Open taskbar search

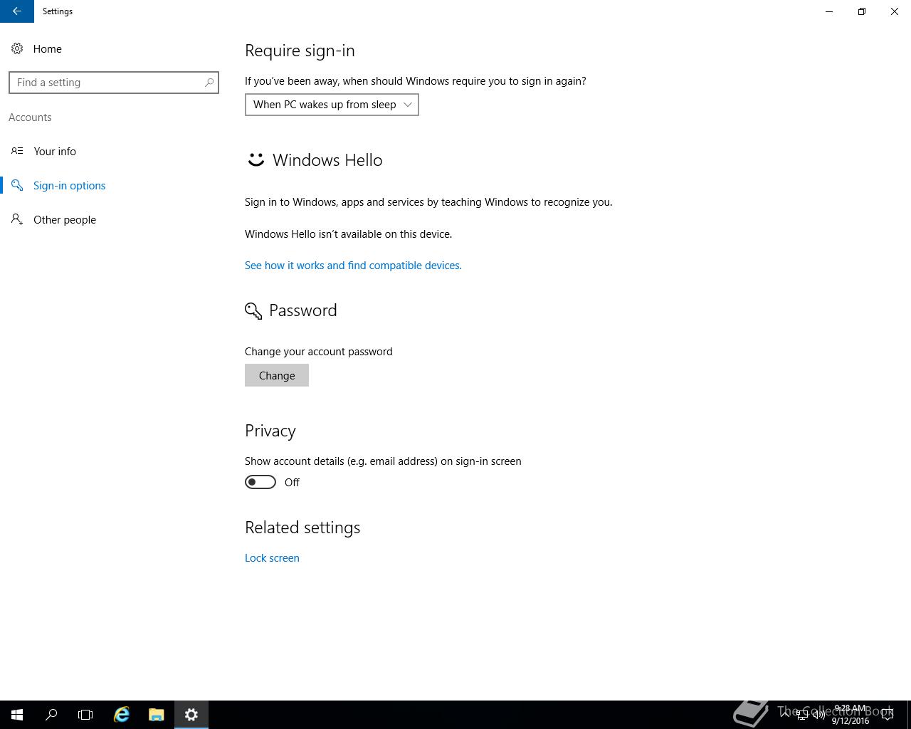click(x=51, y=715)
